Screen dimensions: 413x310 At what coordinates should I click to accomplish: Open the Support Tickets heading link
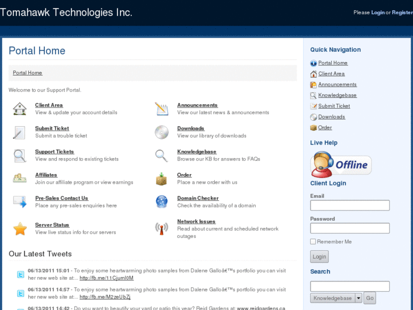tap(55, 152)
